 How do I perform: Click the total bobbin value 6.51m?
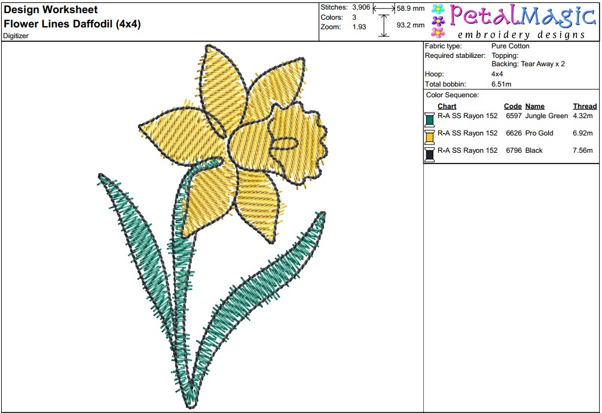(x=501, y=84)
